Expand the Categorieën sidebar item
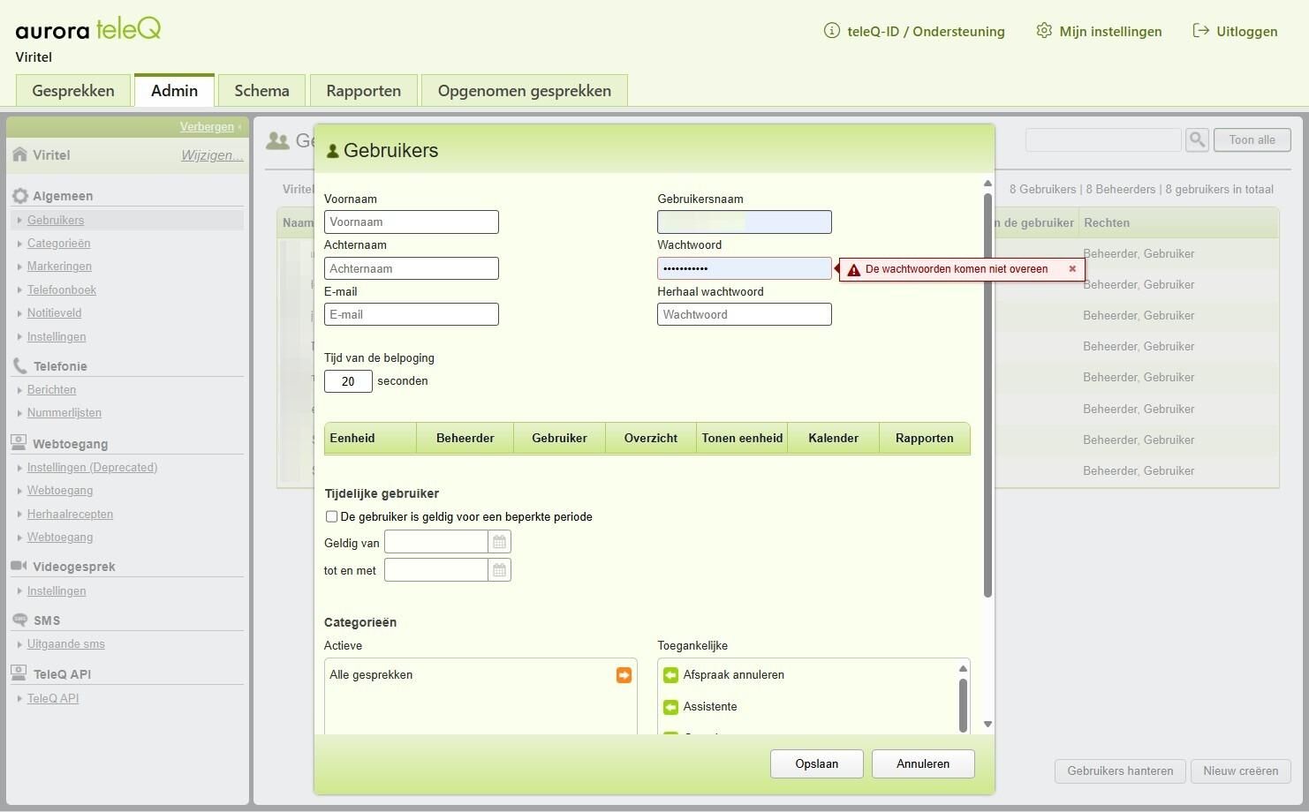1309x812 pixels. coord(58,244)
